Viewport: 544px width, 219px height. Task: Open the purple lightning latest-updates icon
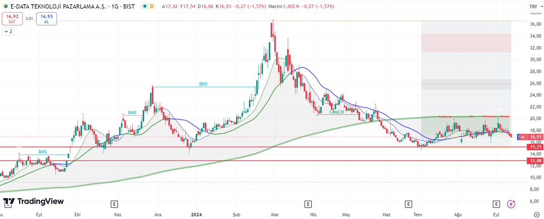click(511, 204)
